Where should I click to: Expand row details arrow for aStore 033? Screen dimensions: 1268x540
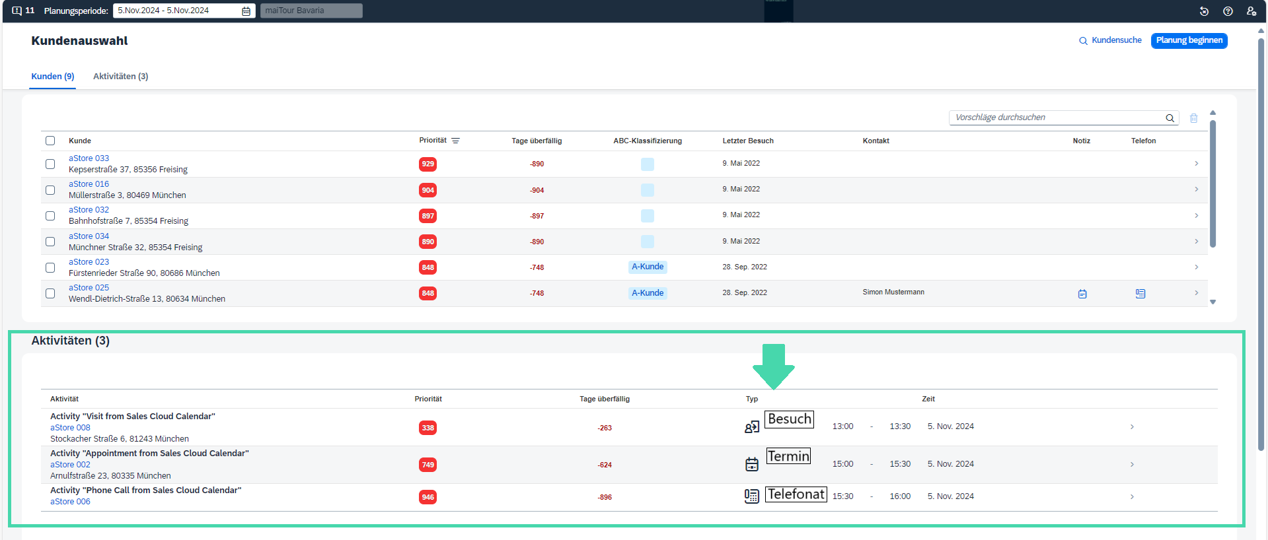pyautogui.click(x=1197, y=163)
